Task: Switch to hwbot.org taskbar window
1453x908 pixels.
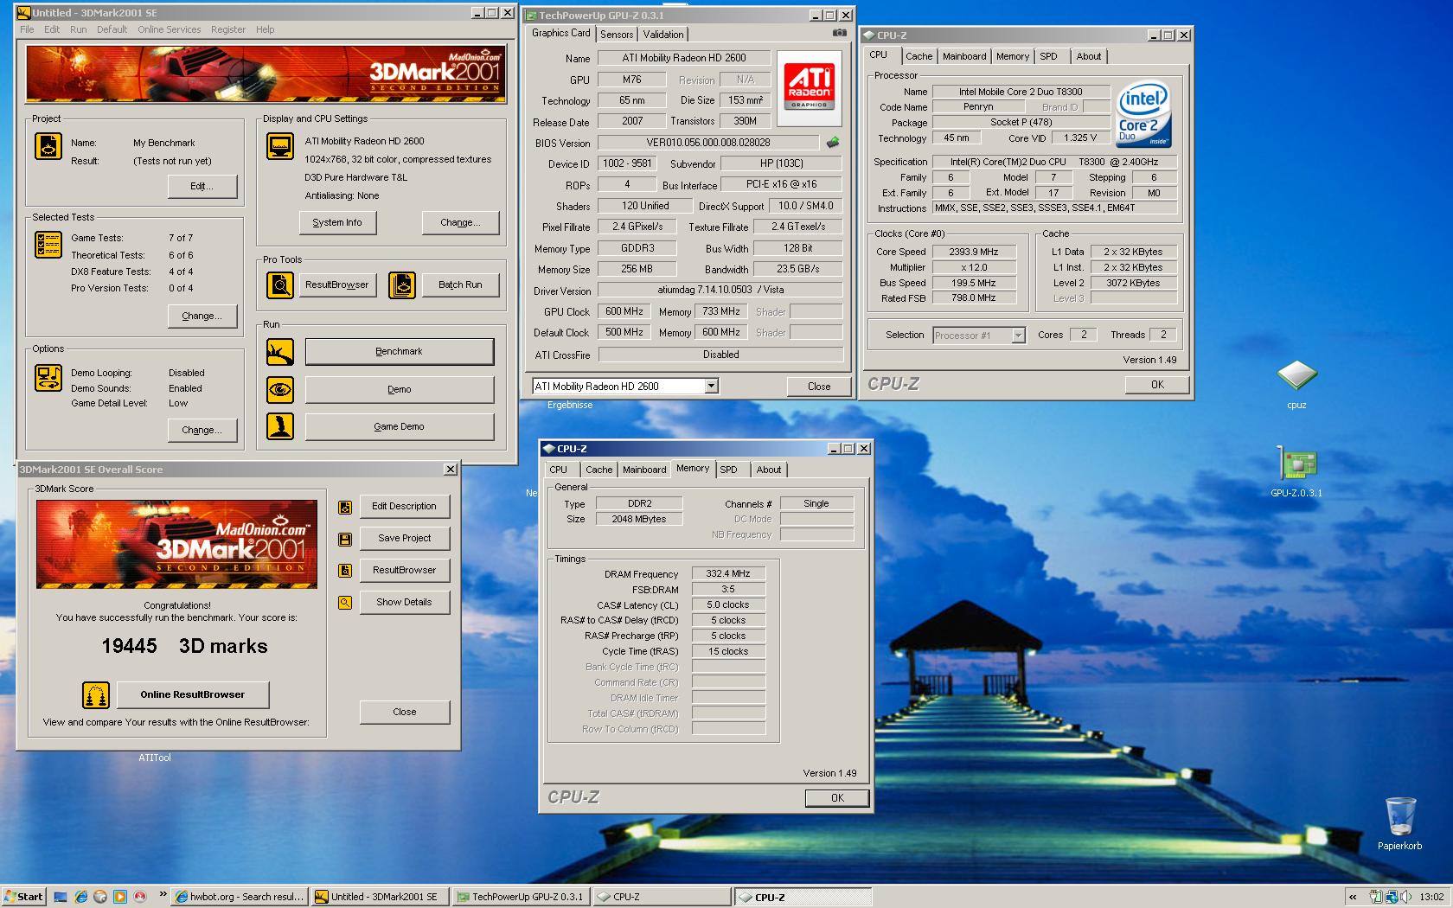Action: pos(239,897)
